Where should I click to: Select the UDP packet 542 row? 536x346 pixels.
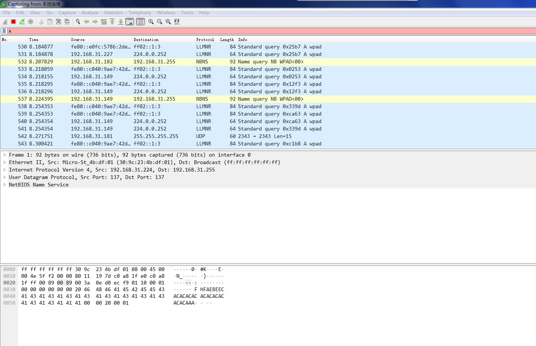[x=268, y=136]
